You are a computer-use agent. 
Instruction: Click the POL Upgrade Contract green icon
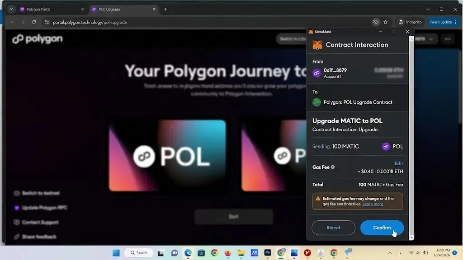click(x=317, y=102)
